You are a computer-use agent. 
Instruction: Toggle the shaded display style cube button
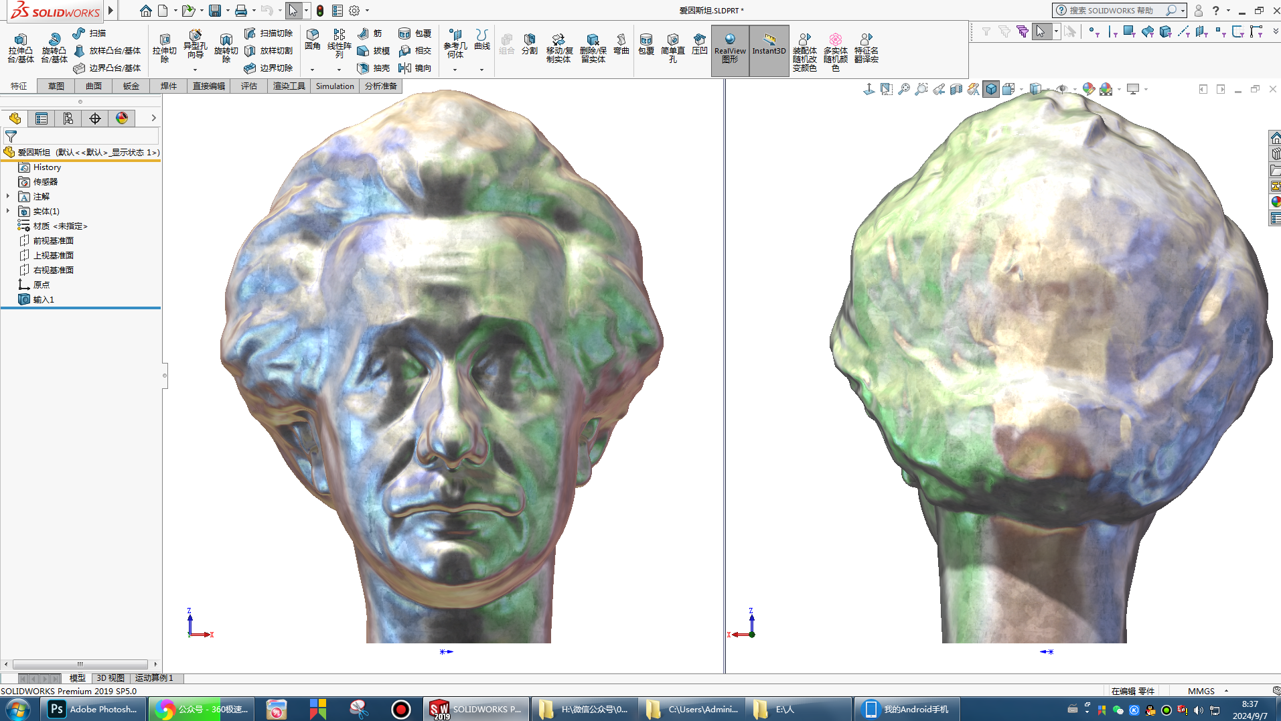pos(991,89)
